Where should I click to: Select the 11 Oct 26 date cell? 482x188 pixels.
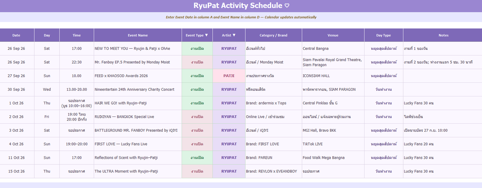point(17,157)
